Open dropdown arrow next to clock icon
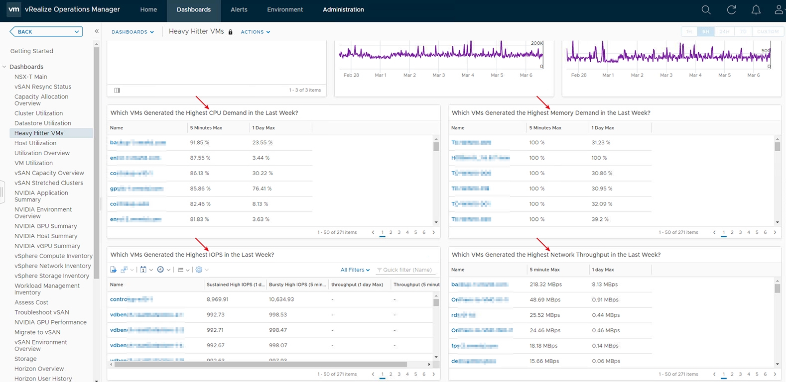The width and height of the screenshot is (786, 382). 169,270
